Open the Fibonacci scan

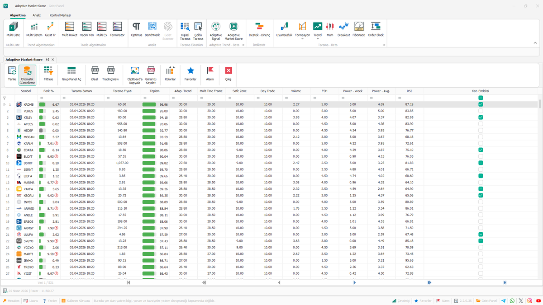coord(359,29)
